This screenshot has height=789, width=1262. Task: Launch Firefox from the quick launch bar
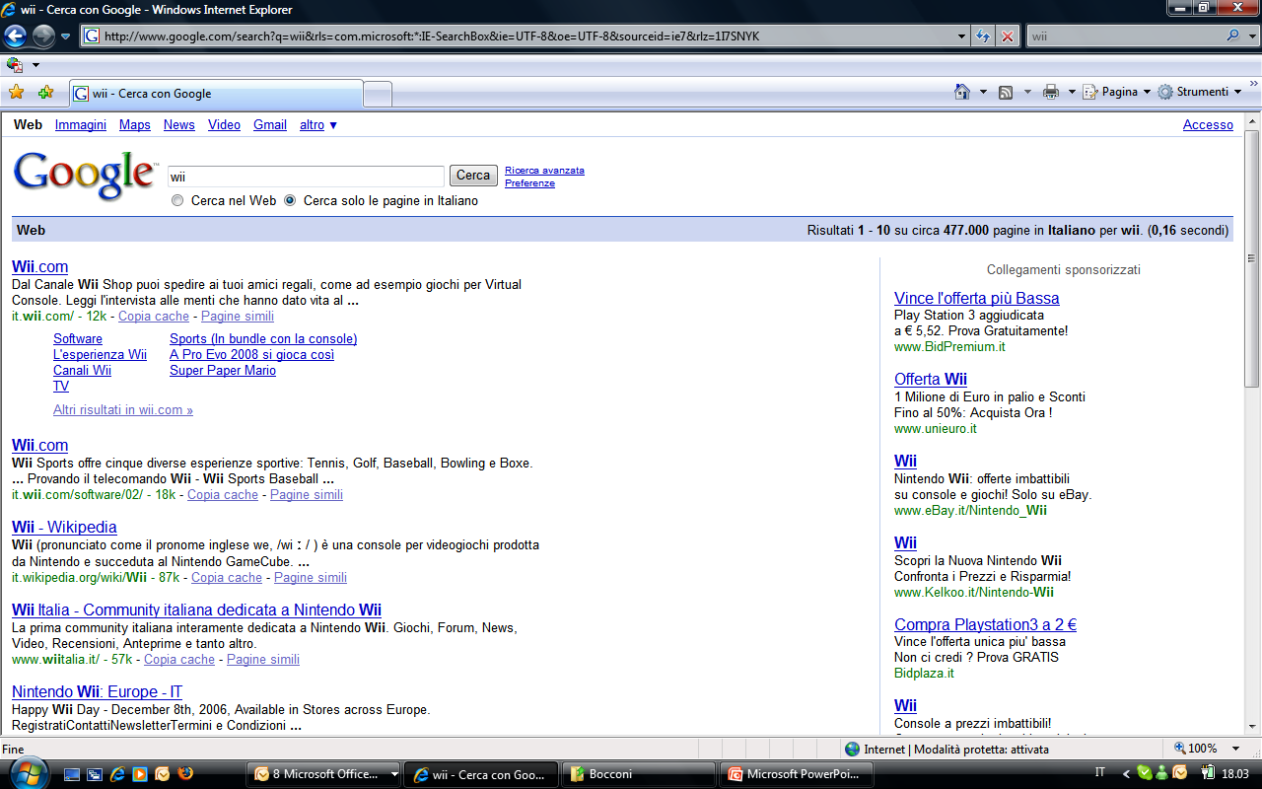[x=185, y=774]
